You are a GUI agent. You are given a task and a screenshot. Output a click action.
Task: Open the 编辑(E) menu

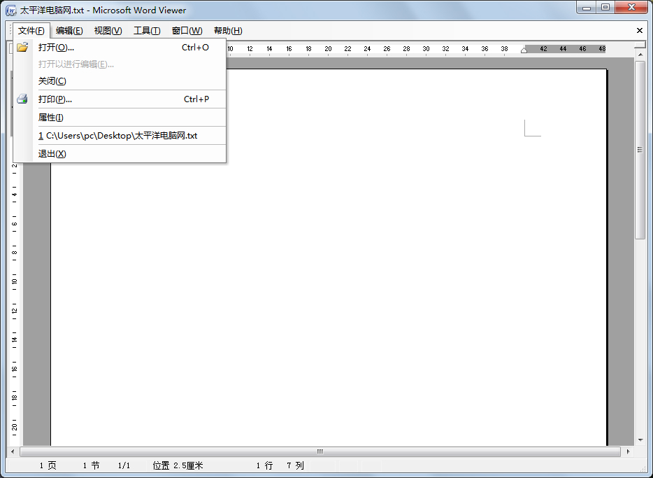(69, 30)
